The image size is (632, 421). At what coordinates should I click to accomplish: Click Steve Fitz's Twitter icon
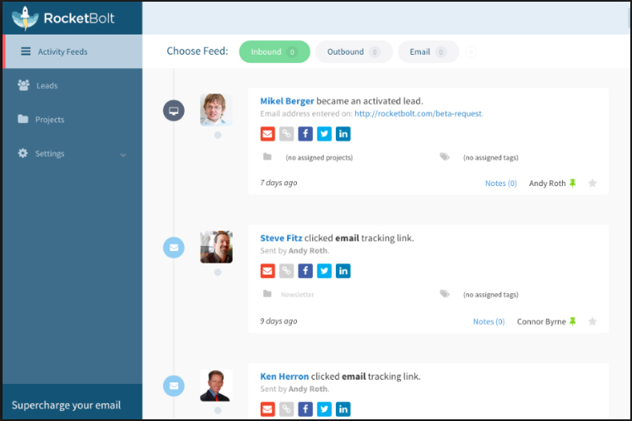tap(324, 270)
